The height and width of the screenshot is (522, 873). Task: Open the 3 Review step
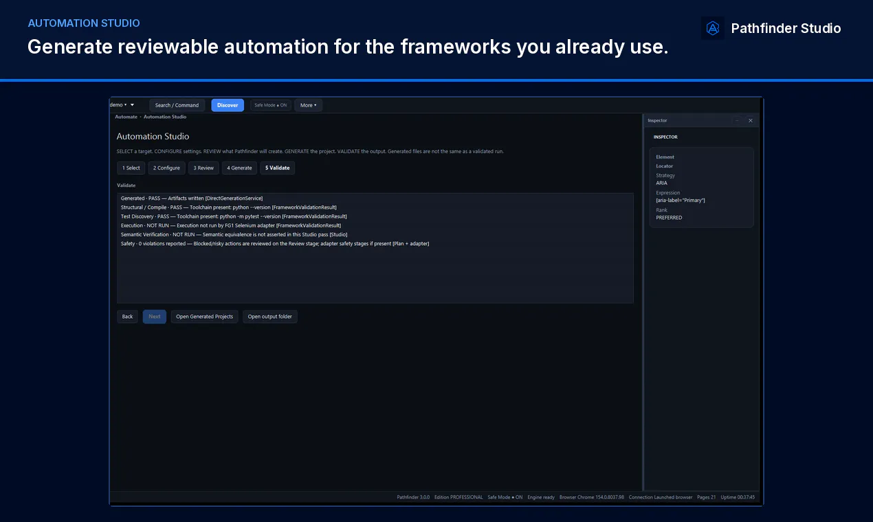pos(203,168)
